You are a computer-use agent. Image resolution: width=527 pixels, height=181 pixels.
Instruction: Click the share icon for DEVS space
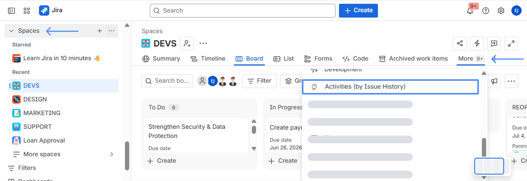click(x=459, y=43)
